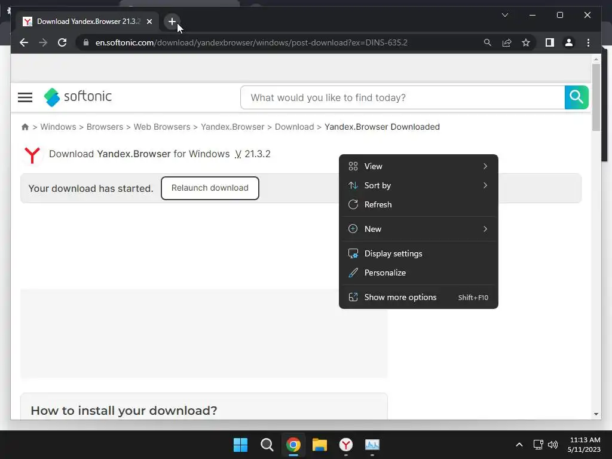Viewport: 612px width, 459px height.
Task: Select Display settings
Action: (x=418, y=253)
